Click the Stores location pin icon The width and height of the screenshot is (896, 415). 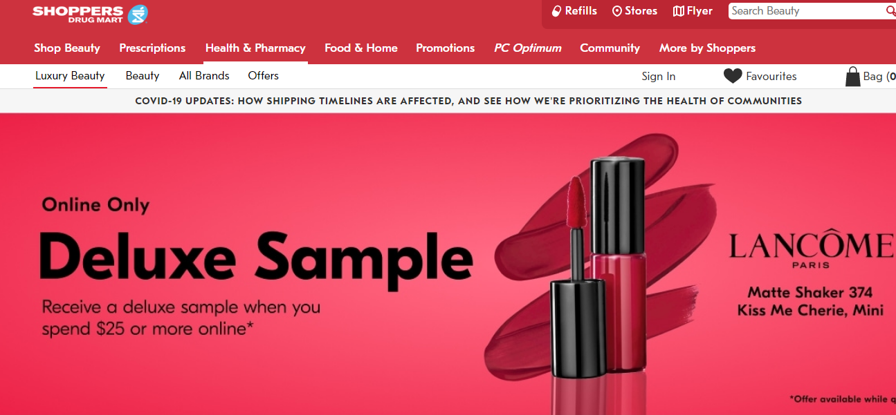(617, 11)
